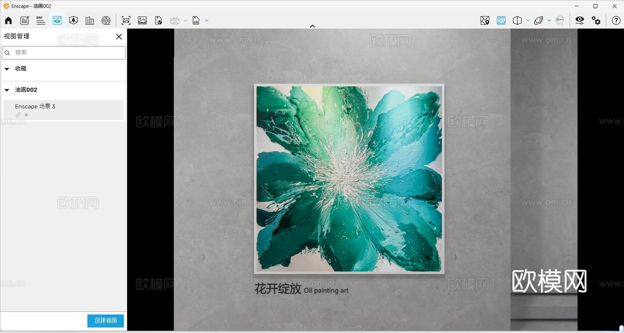
Task: Collapse the top toolbar with chevron
Action: 312,26
